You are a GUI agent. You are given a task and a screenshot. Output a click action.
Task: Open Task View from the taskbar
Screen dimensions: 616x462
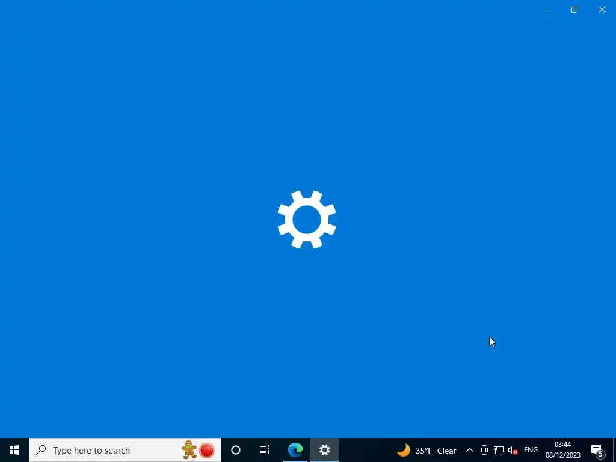coord(265,450)
